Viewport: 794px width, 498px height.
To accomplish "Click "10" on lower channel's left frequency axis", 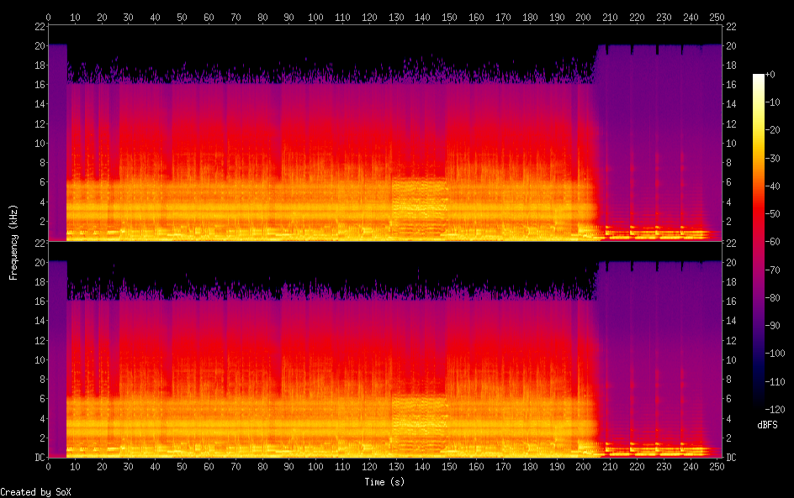I will (x=40, y=360).
